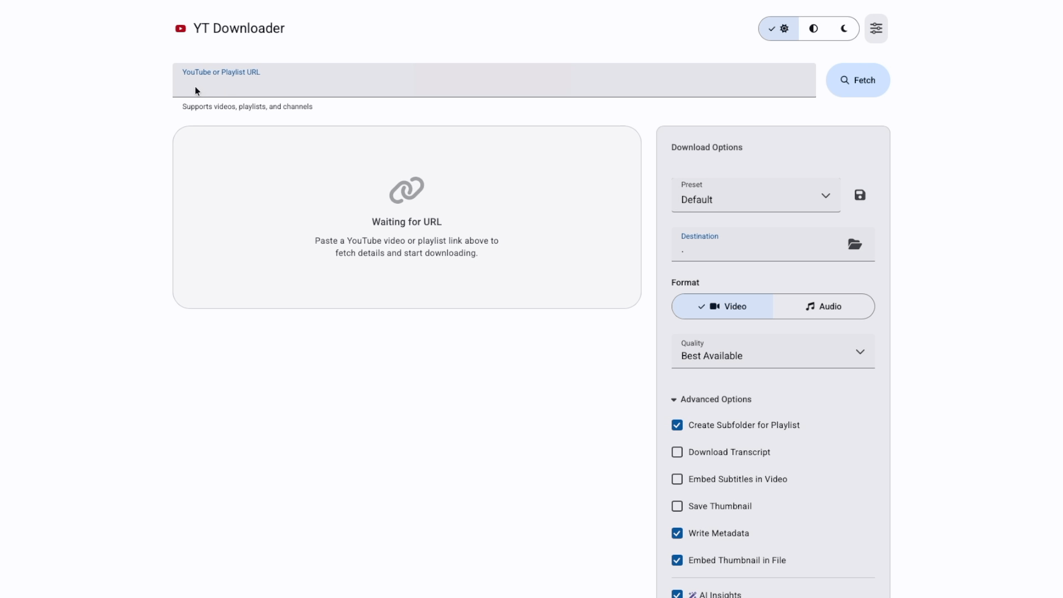Viewport: 1063px width, 598px height.
Task: Click the red YouTube logo icon
Action: click(x=180, y=28)
